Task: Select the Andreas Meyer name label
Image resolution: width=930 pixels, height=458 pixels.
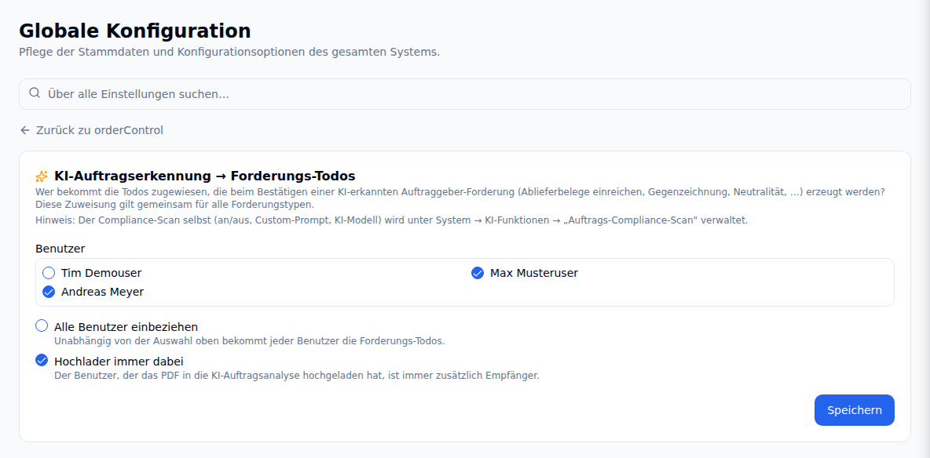Action: 102,292
